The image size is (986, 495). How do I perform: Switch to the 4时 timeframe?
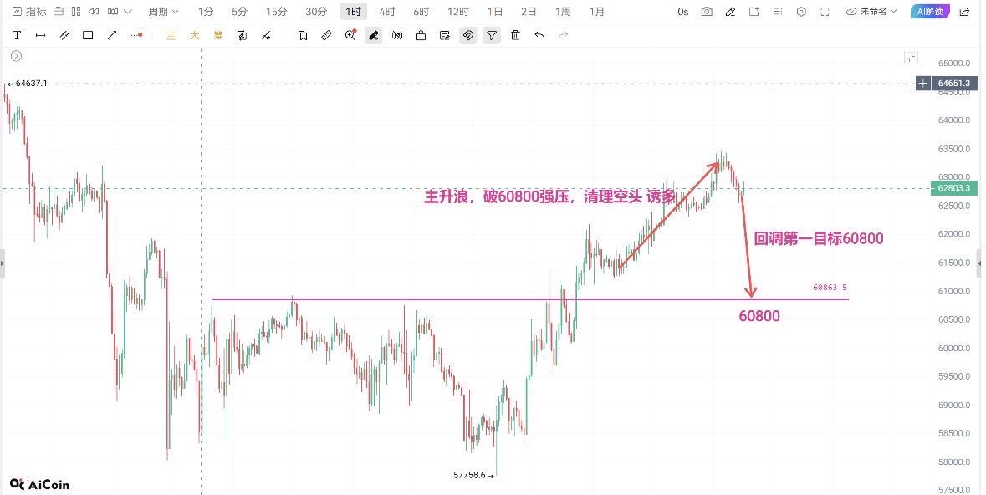387,12
